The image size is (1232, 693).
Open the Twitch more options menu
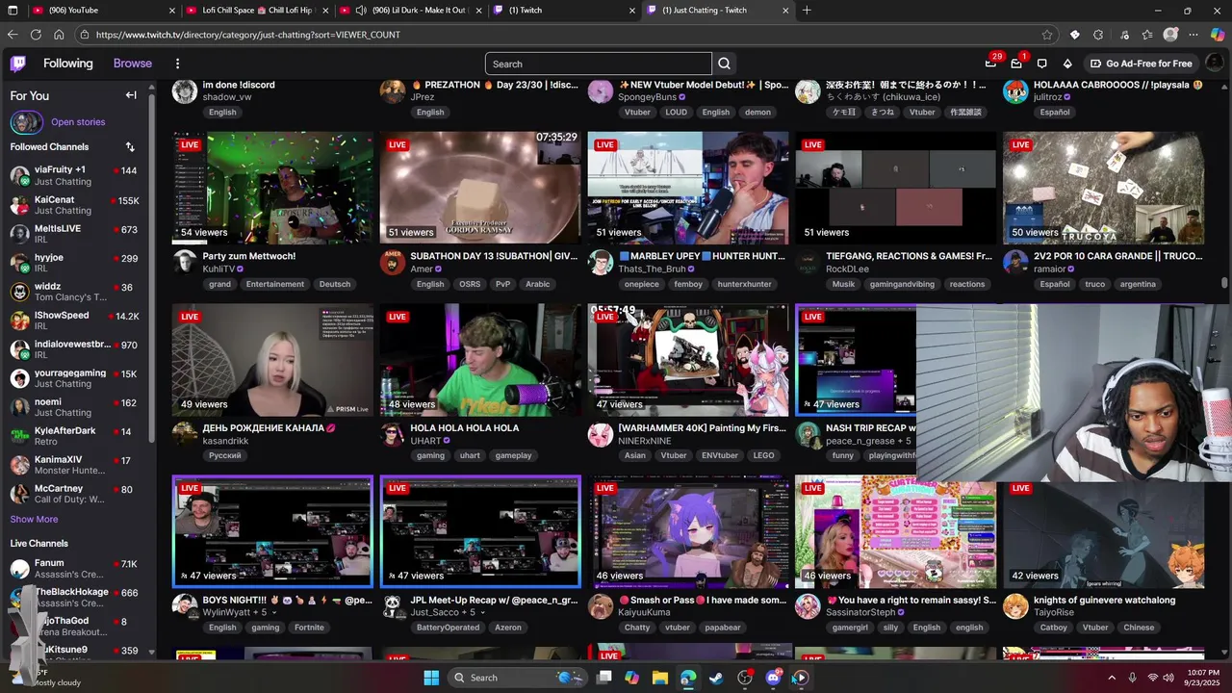pyautogui.click(x=177, y=64)
